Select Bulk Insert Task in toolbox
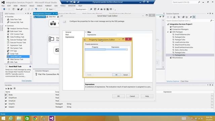 (x=16, y=31)
